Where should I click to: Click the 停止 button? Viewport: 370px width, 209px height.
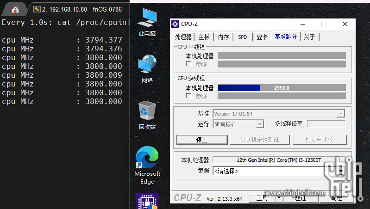tap(202, 140)
